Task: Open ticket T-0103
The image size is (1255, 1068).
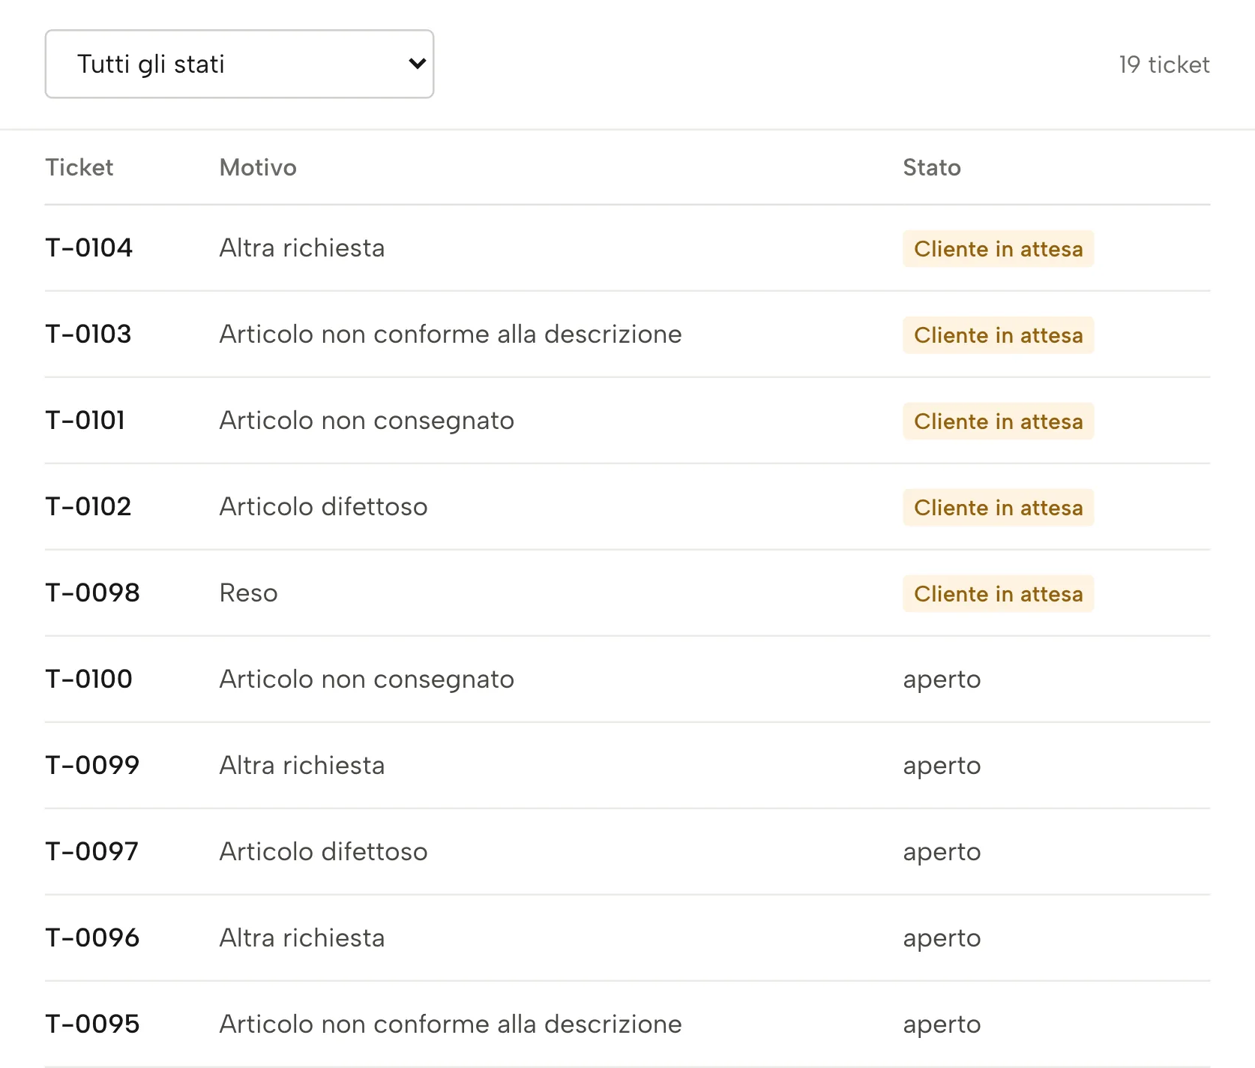Action: click(88, 334)
